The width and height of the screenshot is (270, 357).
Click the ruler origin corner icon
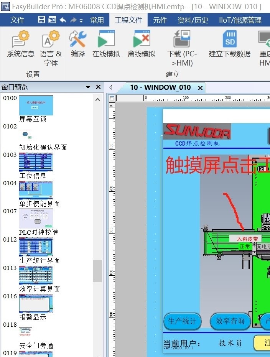[112, 98]
